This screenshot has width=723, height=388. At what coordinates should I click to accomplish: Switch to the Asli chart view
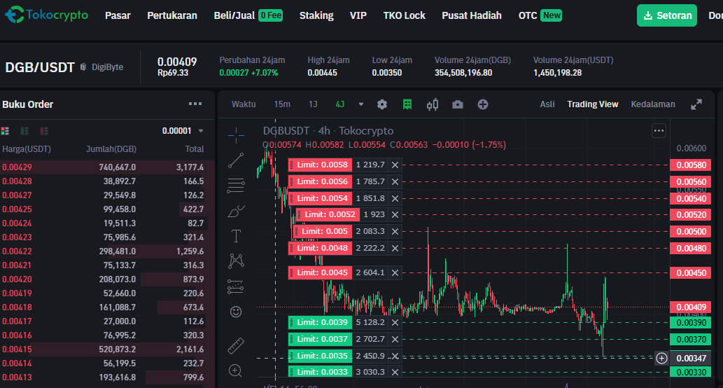click(547, 104)
